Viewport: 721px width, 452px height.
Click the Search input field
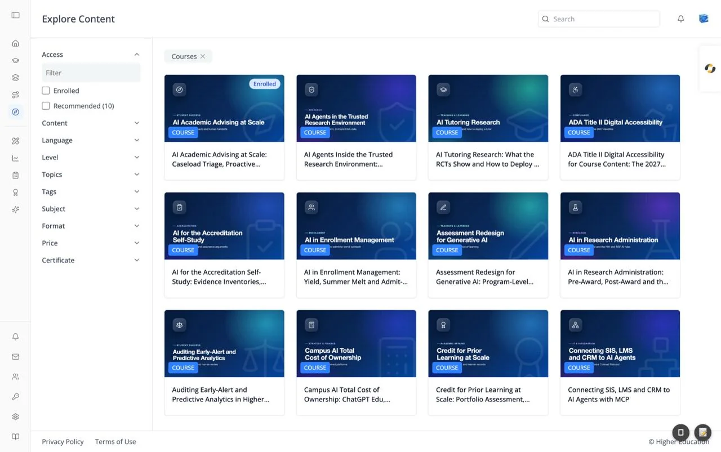coord(599,19)
